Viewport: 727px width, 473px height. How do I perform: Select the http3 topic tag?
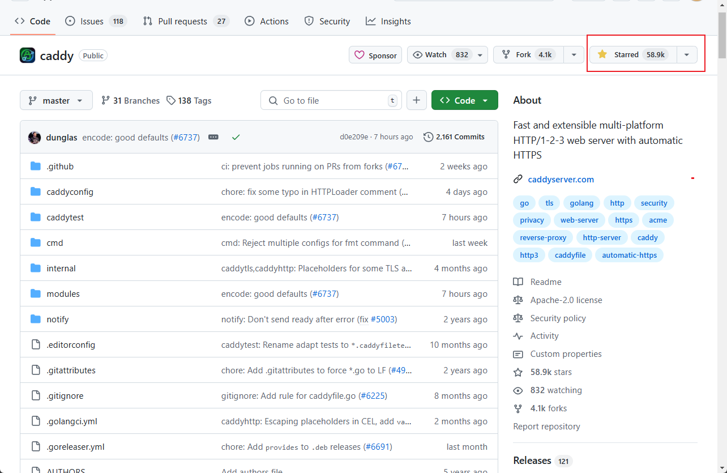coord(529,255)
